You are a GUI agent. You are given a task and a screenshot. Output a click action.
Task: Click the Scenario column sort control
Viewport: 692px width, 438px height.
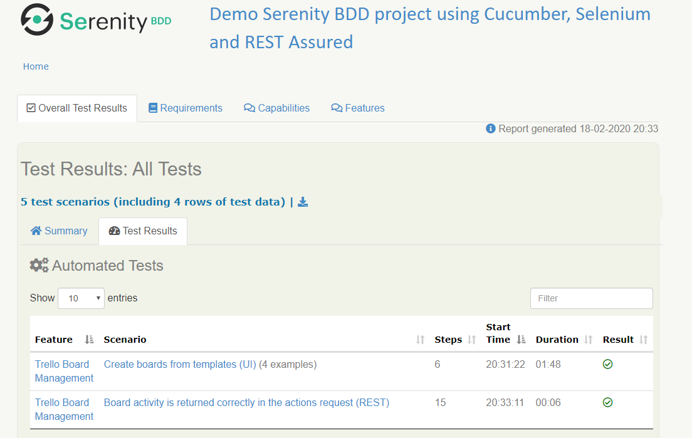click(x=419, y=339)
